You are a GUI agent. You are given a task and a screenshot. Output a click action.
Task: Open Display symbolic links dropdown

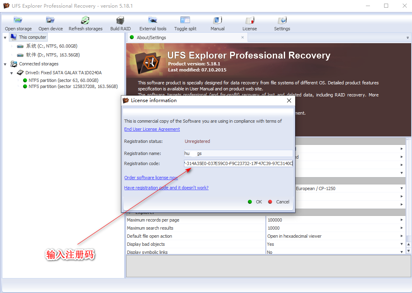[x=401, y=252]
